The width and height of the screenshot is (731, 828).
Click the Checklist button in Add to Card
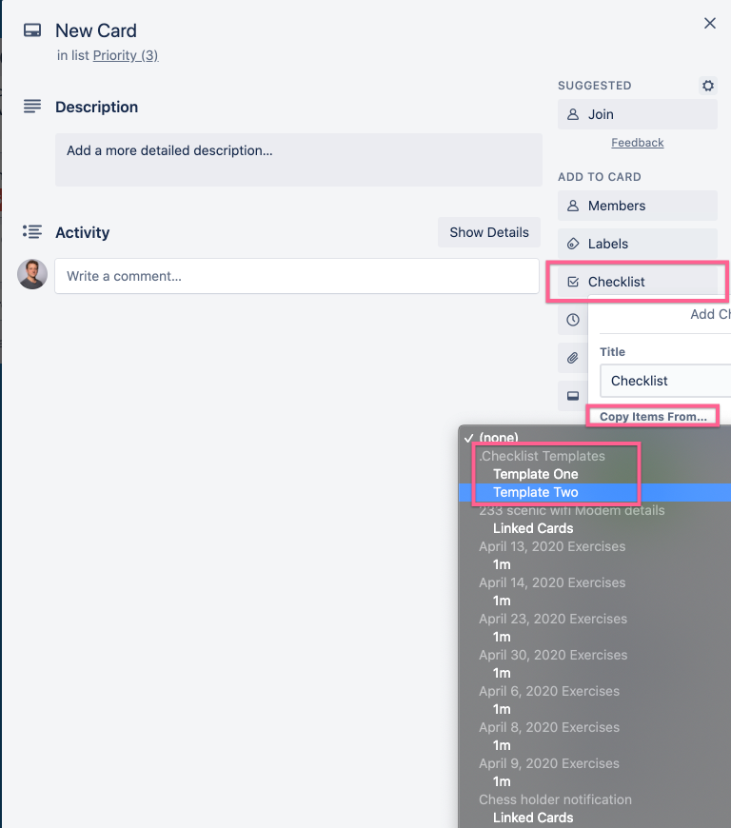(638, 282)
